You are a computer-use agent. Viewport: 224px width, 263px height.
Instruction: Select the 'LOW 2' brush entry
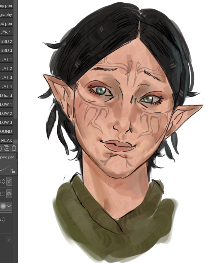click(6, 113)
